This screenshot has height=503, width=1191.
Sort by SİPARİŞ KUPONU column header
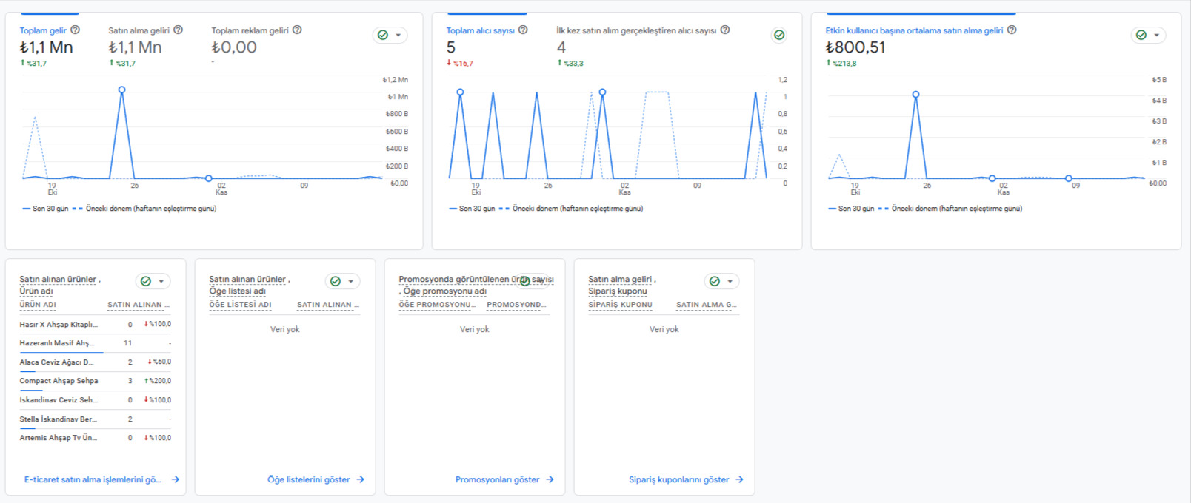[x=620, y=305]
